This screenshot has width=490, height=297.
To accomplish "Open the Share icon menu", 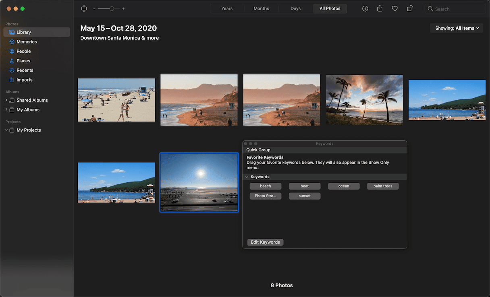I will pos(380,8).
